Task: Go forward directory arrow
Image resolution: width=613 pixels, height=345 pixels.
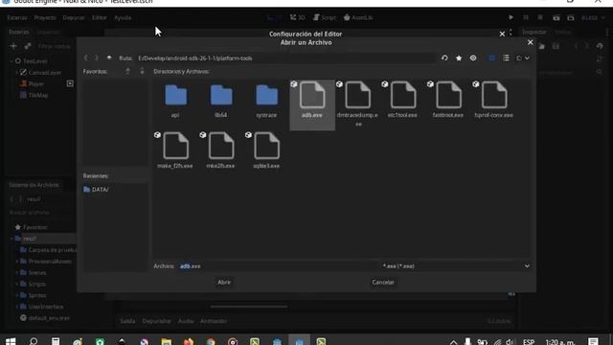Action: click(x=97, y=57)
